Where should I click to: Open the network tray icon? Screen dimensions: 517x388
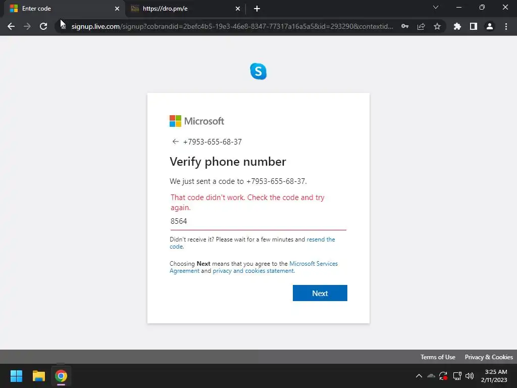457,376
